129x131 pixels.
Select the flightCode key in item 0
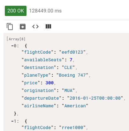coord(37,52)
